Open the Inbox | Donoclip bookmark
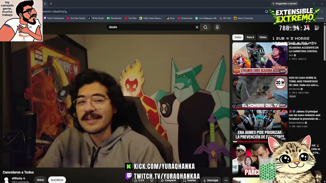The image size is (326, 183). 243,18
